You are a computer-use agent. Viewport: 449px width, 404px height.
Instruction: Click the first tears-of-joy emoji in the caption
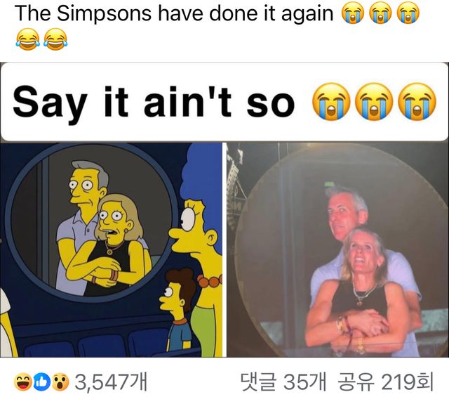tap(28, 39)
